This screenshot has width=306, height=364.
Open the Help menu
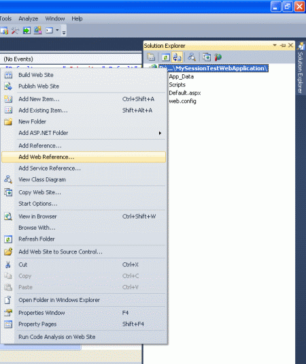[x=77, y=18]
